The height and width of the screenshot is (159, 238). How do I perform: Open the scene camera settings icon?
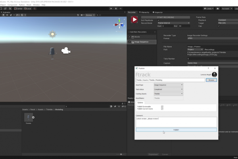tap(82, 15)
